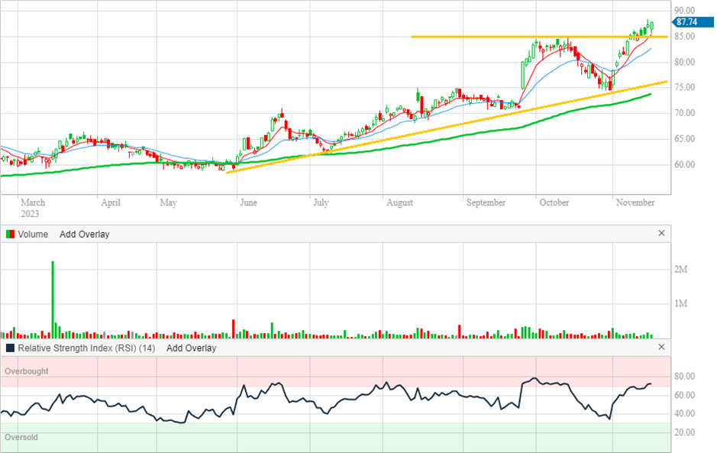
Task: Select the Volume indicator label
Action: pos(33,235)
